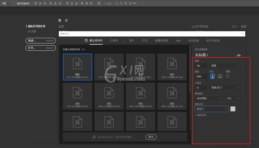Click align right edges icon
Viewport: 259px width, 148px height.
[x=60, y=3]
